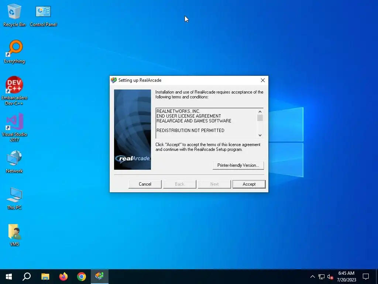Click the 'REDISTRIBUTION NOT PERMITTED' license line

coord(190,131)
